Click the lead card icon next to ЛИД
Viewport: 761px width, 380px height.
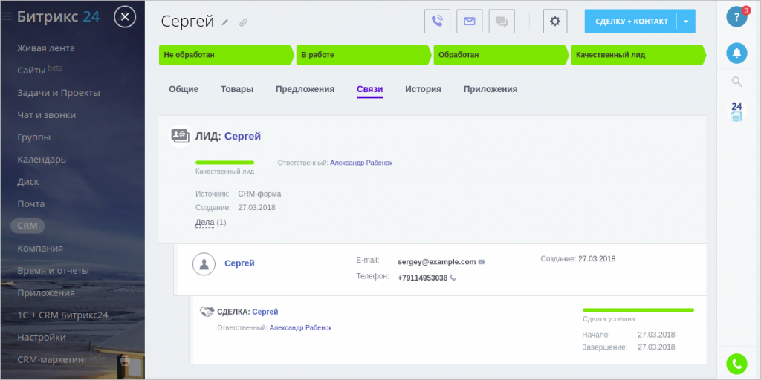pyautogui.click(x=180, y=137)
